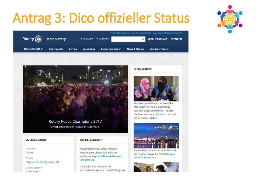Click the MITGLIEDSCHAFT button
This screenshot has height=180, width=260.
click(157, 39)
